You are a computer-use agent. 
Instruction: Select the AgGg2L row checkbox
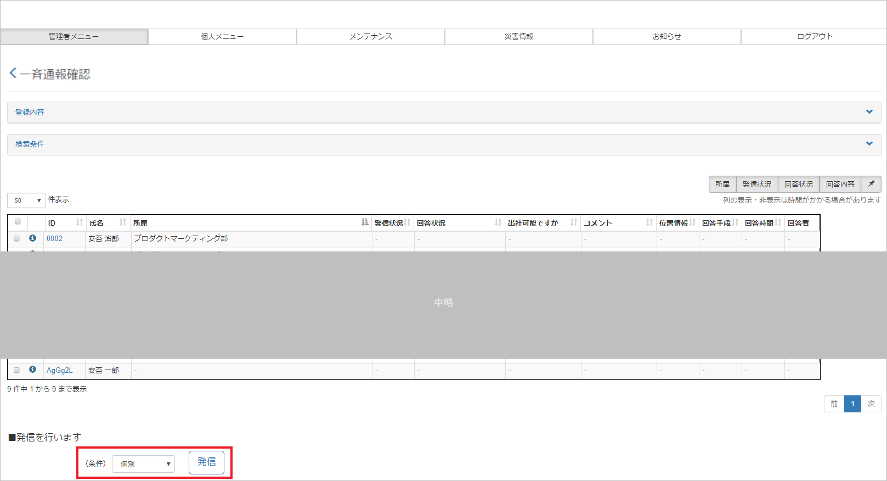point(17,371)
